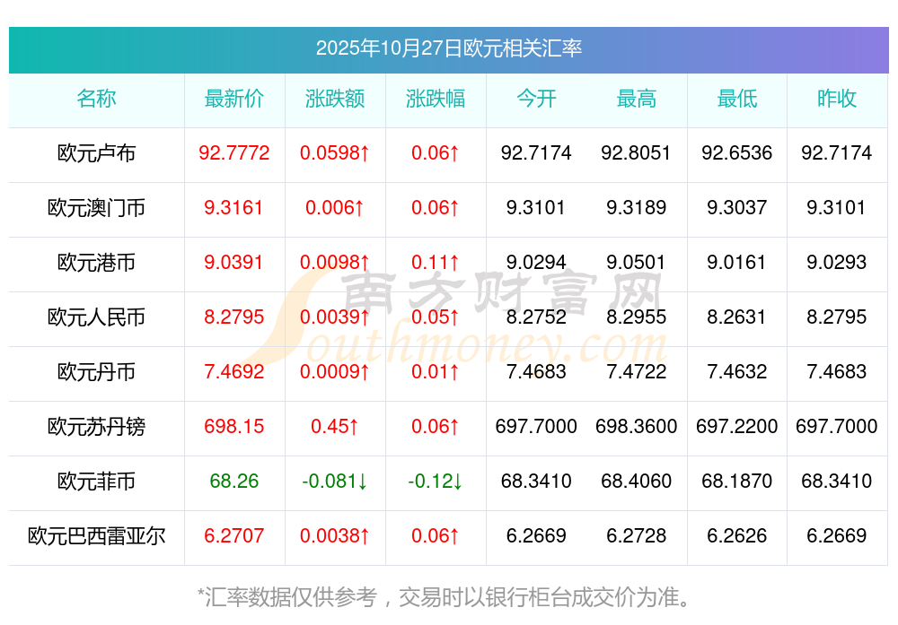Screen dimensions: 898x625
Task: Click the highest value 6.2728
Action: pos(637,536)
